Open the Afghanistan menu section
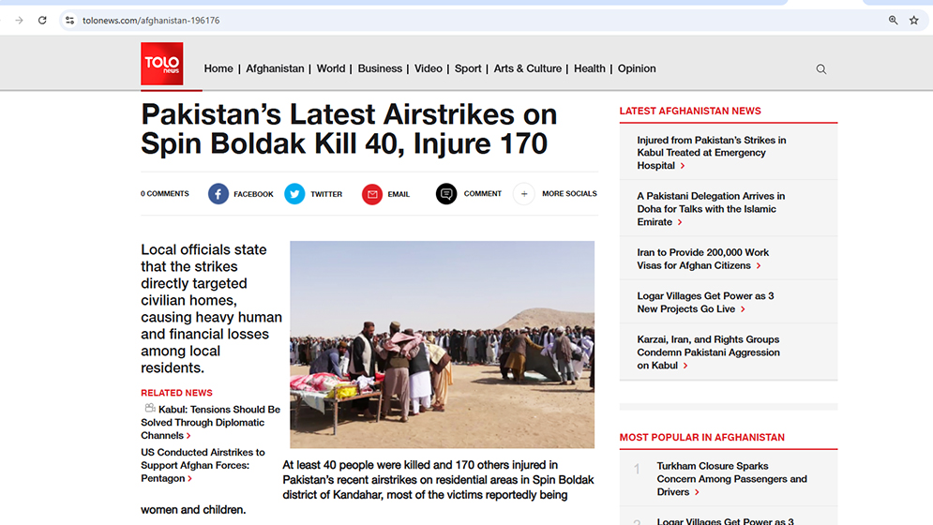 coord(275,68)
